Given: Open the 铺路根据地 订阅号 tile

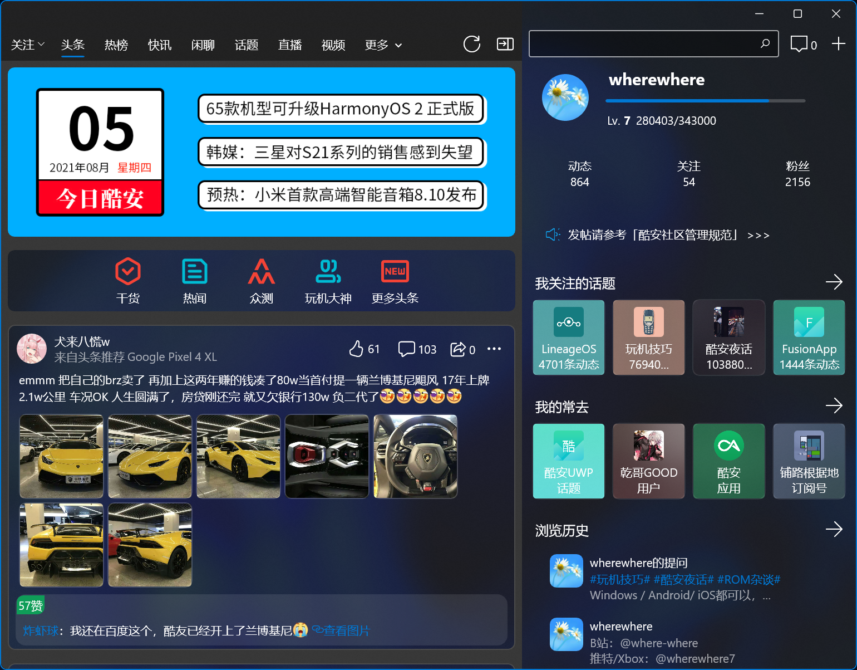Looking at the screenshot, I should (x=809, y=461).
